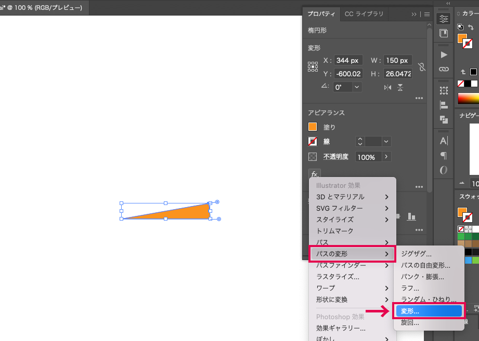Open the Libraries panel icon in dock
The width and height of the screenshot is (479, 341).
pos(444,34)
